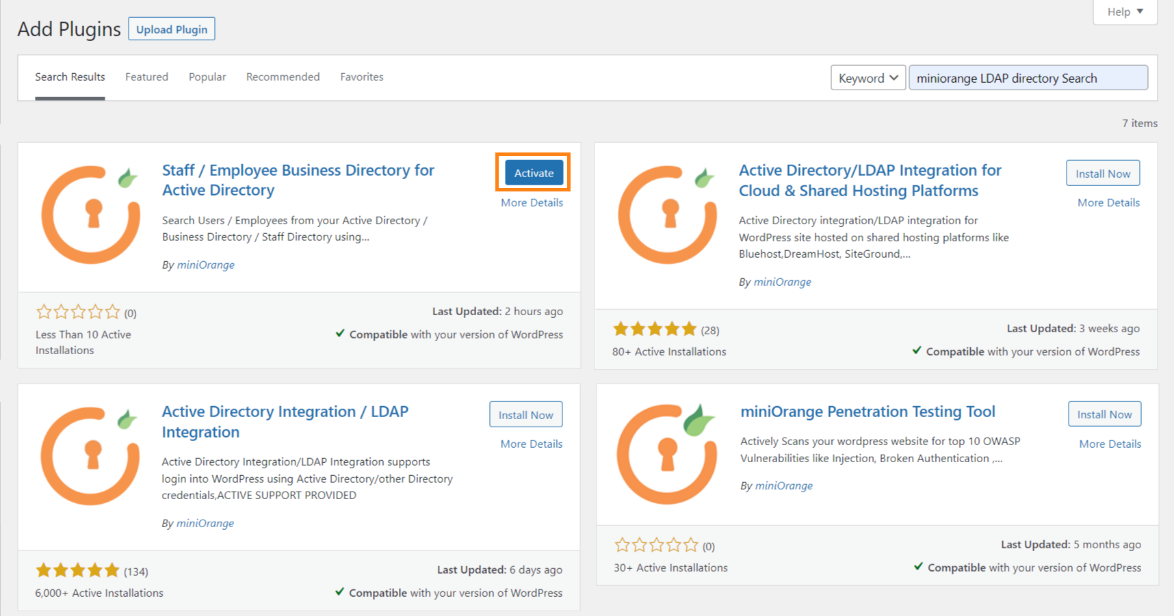
Task: Click the empty star rating for Penetration Testing Tool
Action: (664, 546)
